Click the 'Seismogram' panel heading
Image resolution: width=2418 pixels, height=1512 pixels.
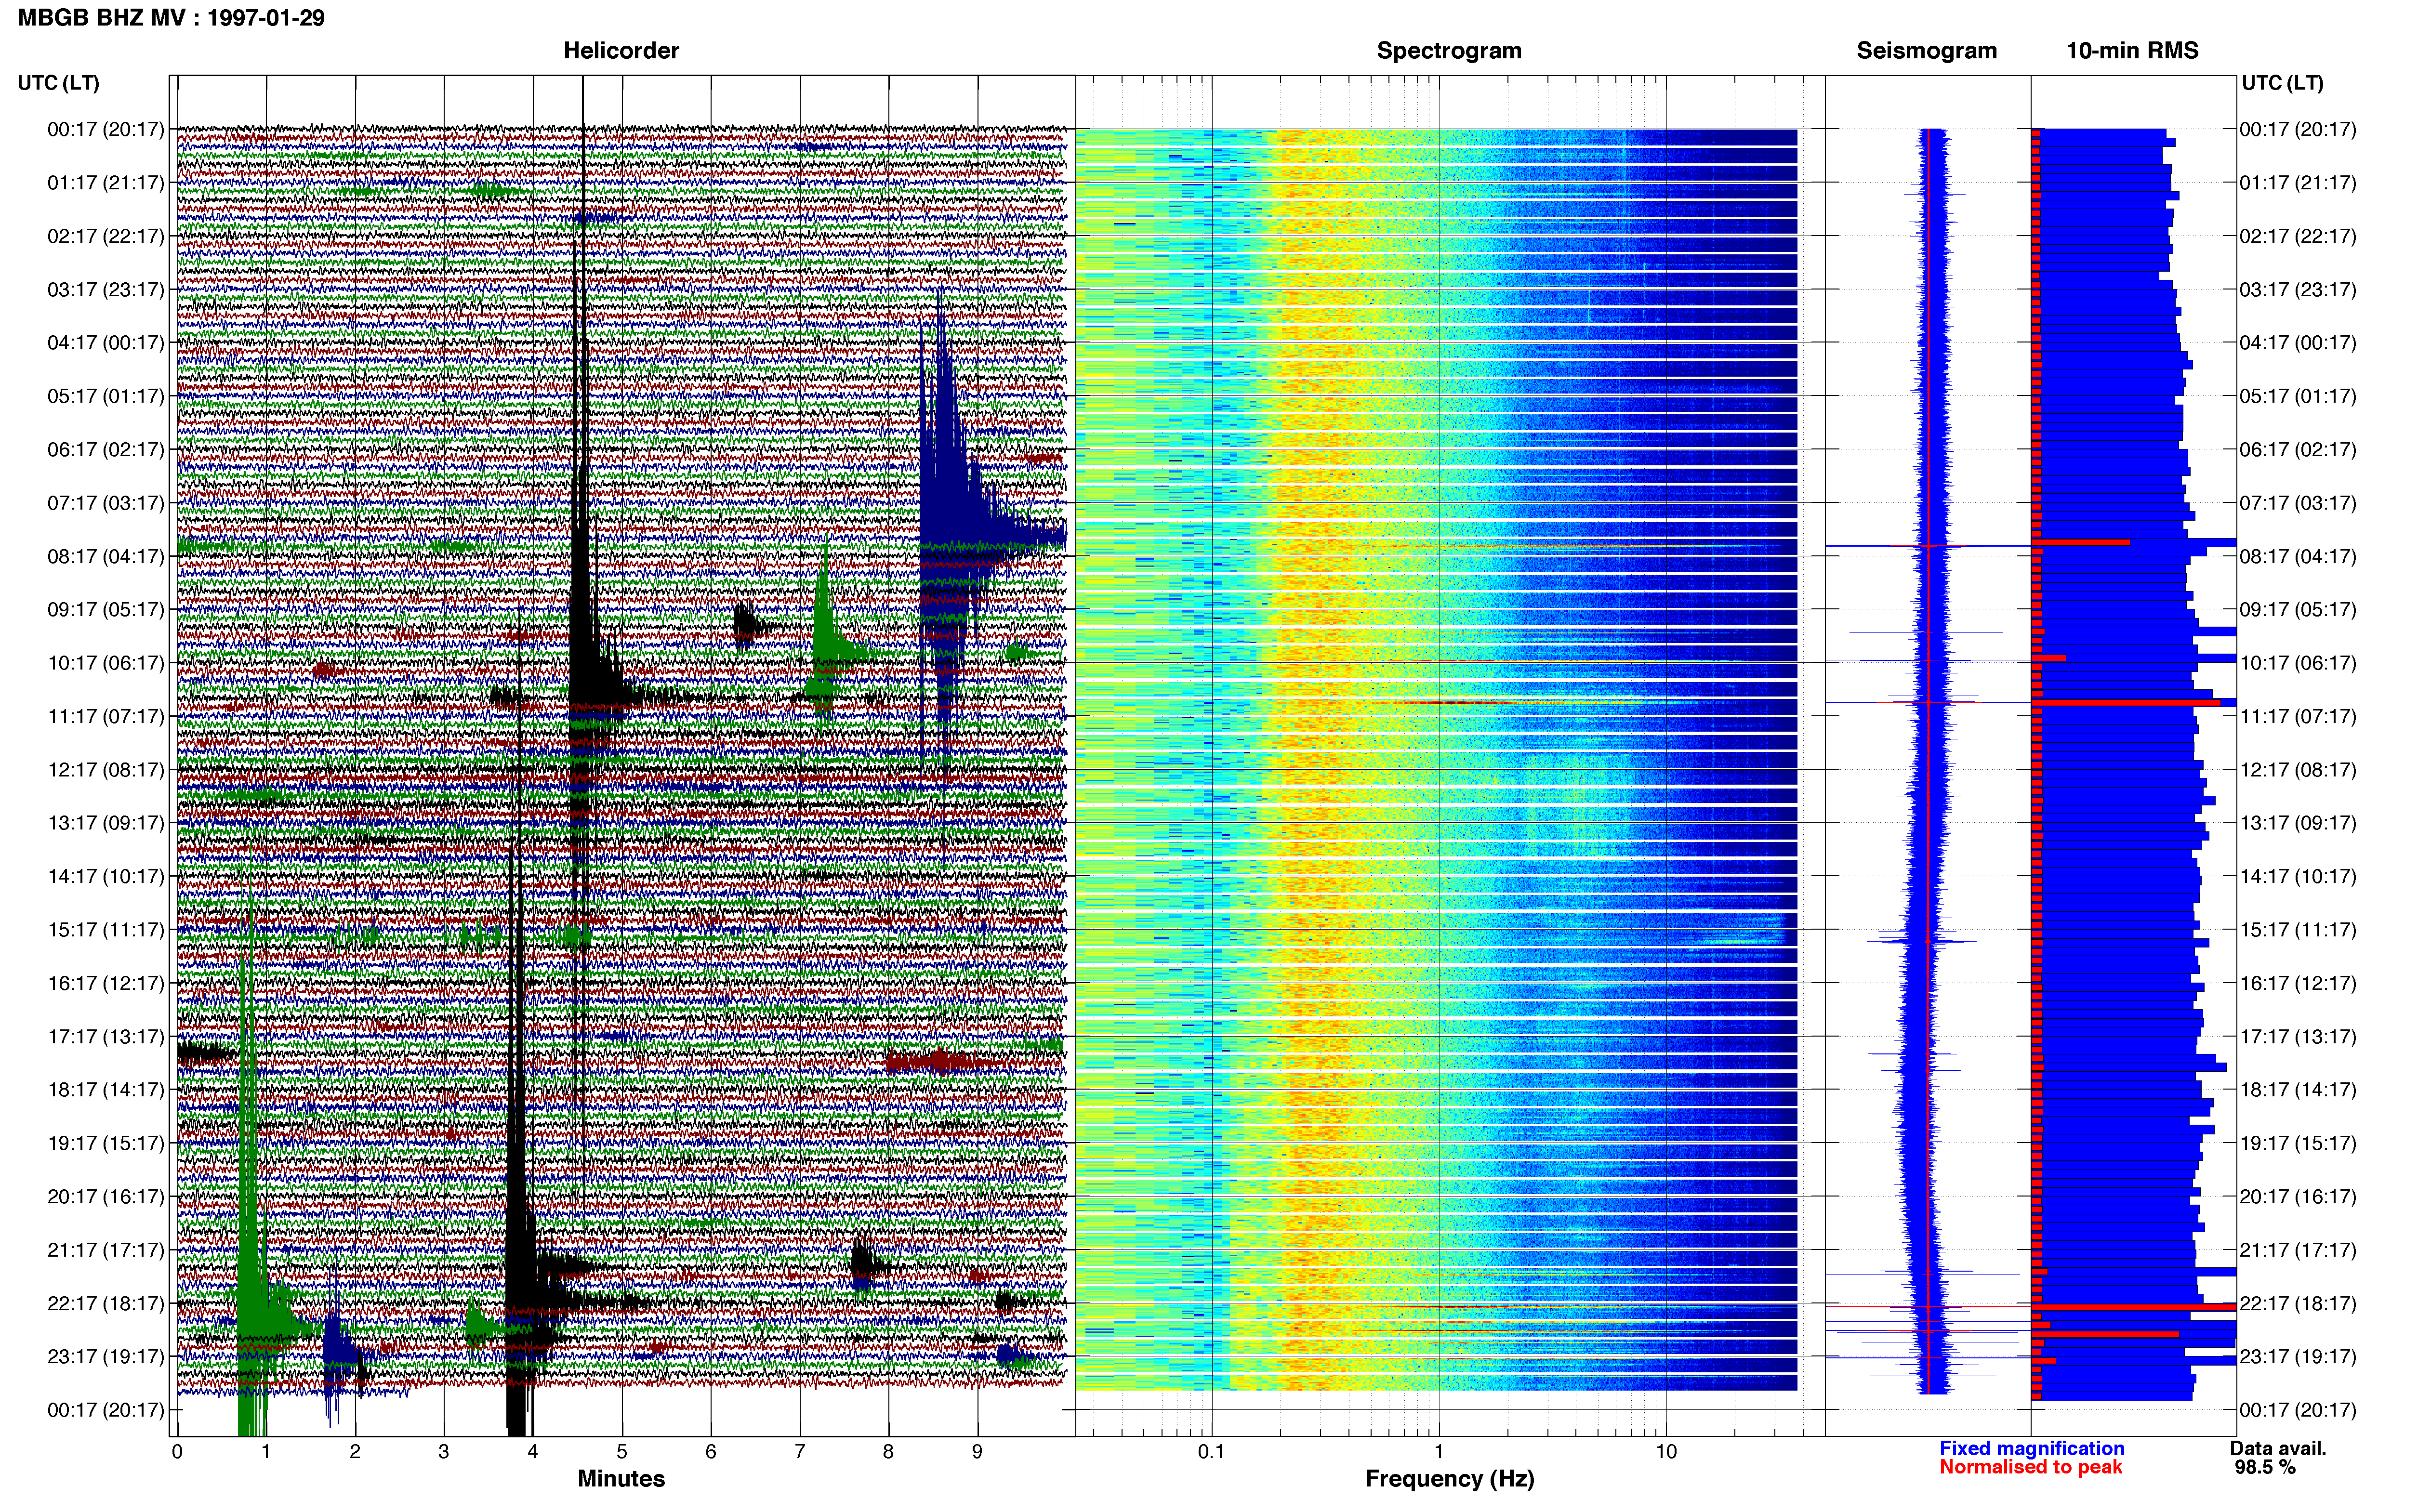pos(1926,51)
